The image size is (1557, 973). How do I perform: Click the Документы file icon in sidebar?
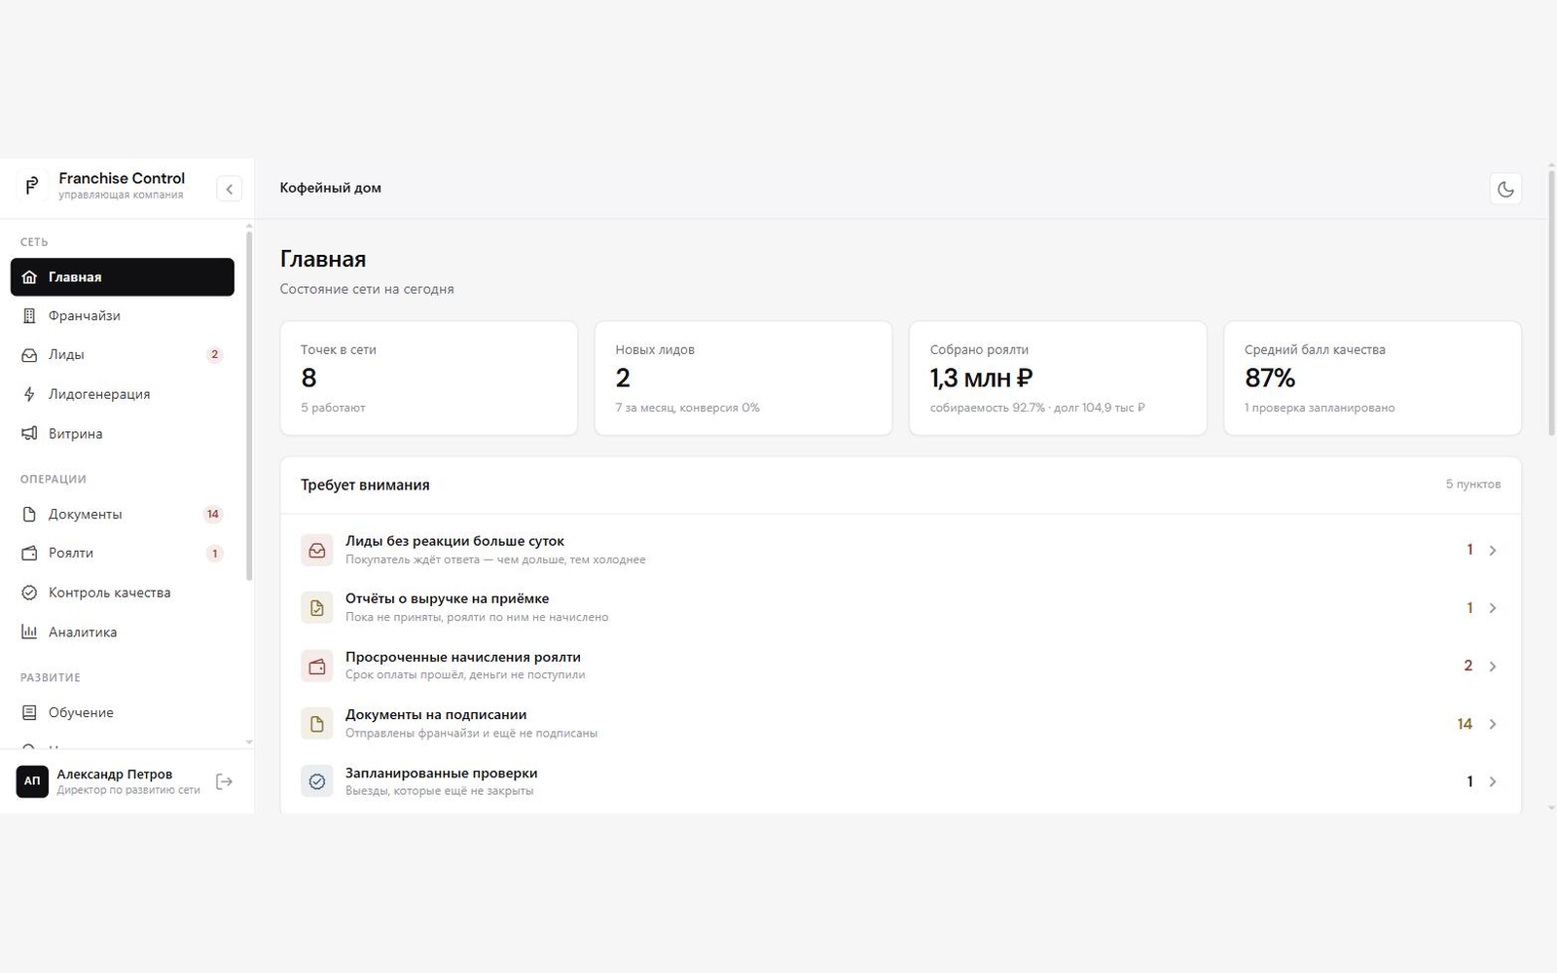29,514
